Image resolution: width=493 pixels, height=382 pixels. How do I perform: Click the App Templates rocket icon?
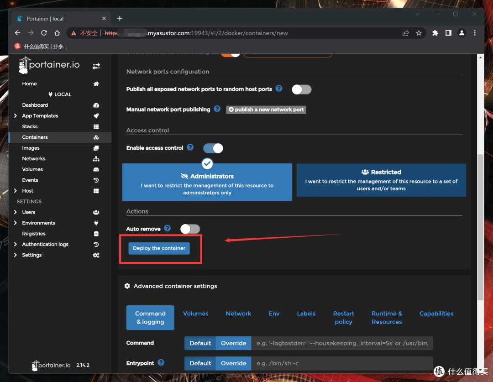click(96, 116)
